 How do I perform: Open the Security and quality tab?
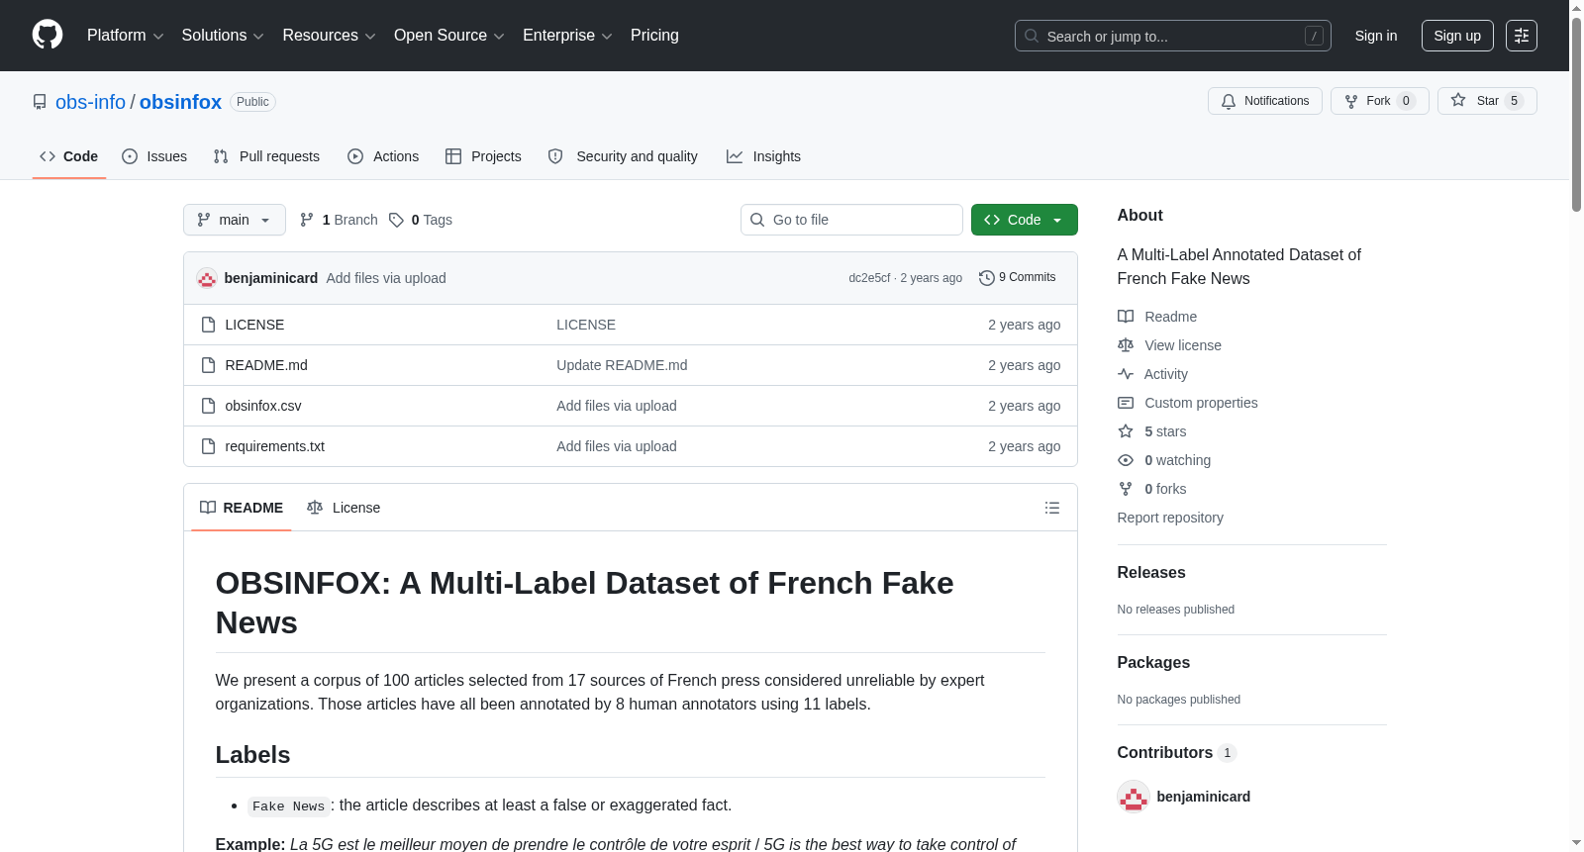pyautogui.click(x=623, y=156)
